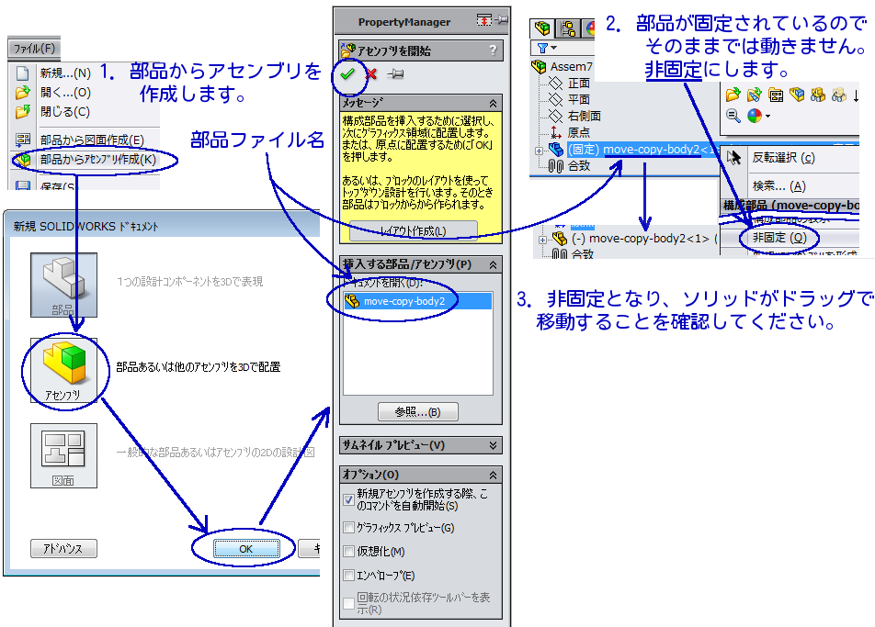Enable the 仮想化(M) checkbox
The width and height of the screenshot is (875, 627).
tap(348, 551)
